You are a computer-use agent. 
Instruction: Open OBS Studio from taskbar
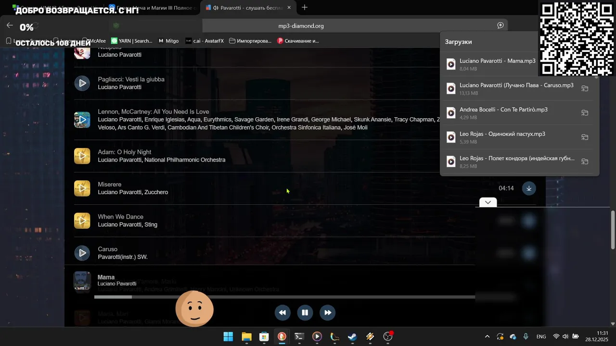[388, 336]
